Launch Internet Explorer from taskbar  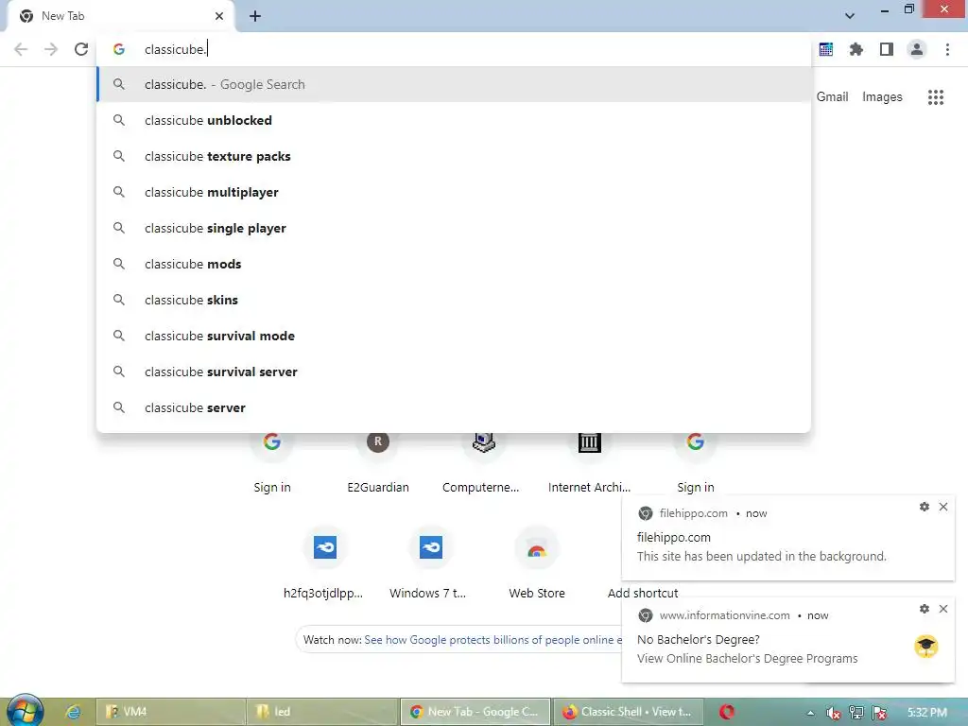tap(73, 712)
